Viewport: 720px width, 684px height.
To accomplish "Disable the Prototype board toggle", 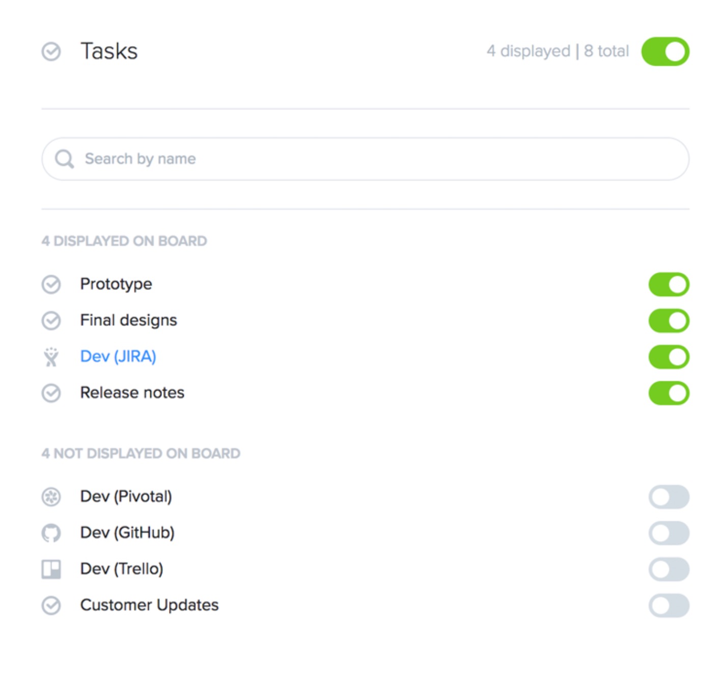I will (669, 284).
